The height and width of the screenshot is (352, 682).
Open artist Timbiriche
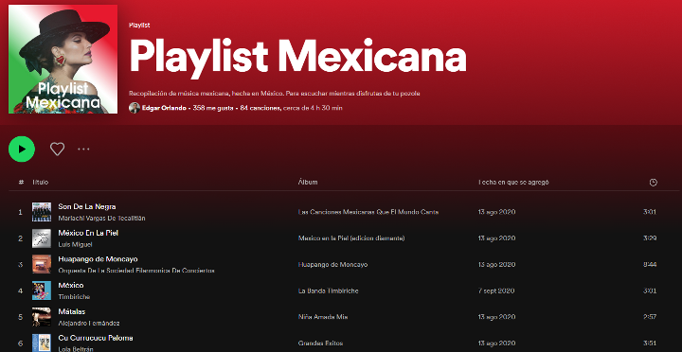coord(74,297)
